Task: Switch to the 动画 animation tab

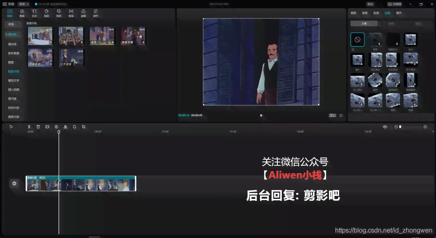Action: pyautogui.click(x=387, y=13)
